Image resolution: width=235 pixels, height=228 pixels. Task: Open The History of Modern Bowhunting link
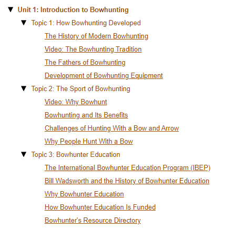(96, 36)
